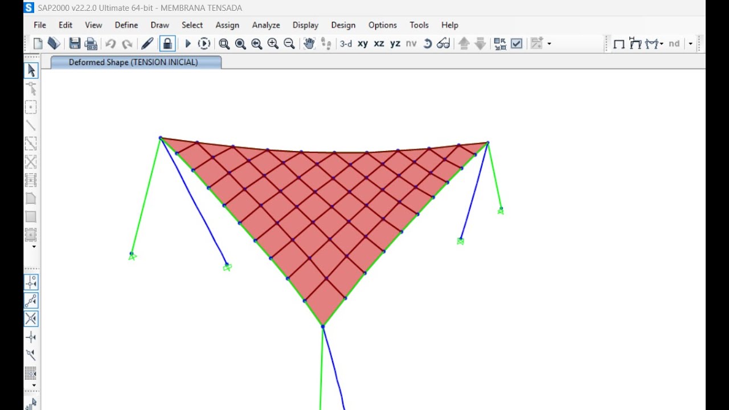
Task: Expand the toolbar overflow arrow at right
Action: [x=690, y=44]
